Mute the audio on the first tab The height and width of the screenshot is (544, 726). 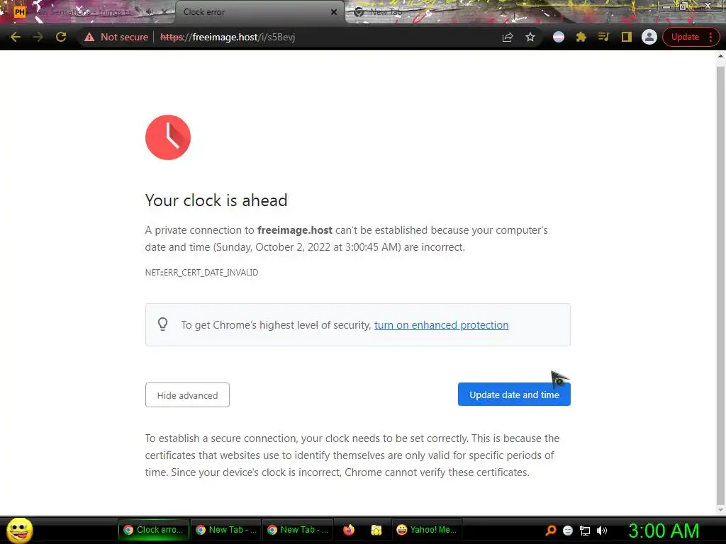[150, 12]
